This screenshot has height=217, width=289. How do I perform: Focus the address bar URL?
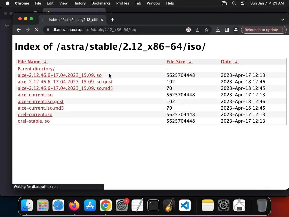click(x=94, y=30)
